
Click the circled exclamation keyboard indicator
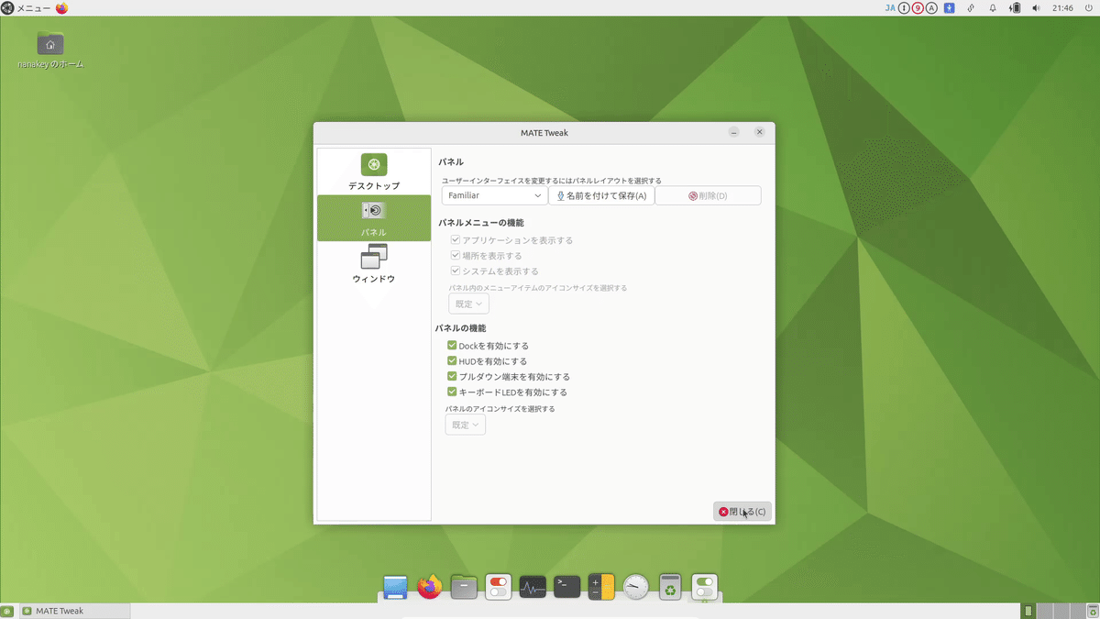pos(904,8)
